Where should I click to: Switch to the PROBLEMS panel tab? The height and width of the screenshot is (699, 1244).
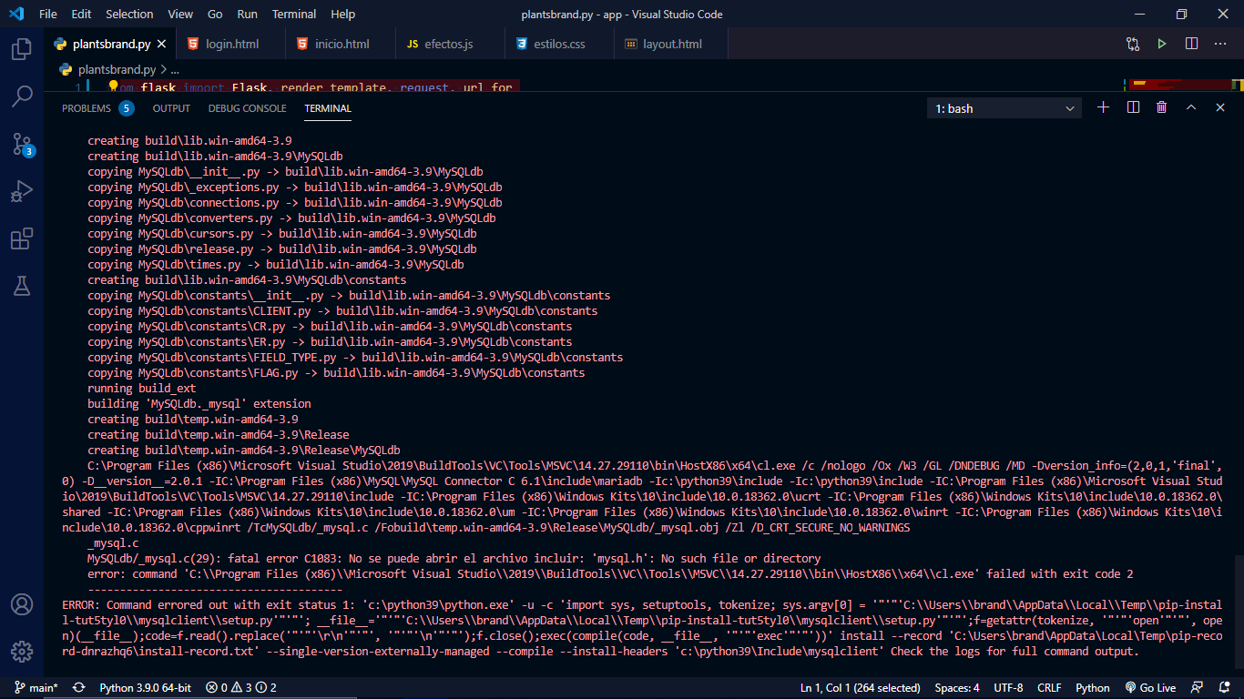click(97, 108)
